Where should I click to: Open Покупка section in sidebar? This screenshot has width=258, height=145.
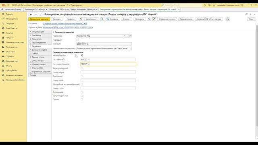pos(9,33)
